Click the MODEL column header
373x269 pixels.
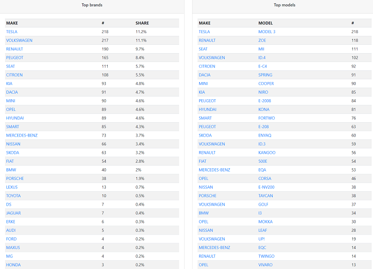point(265,23)
